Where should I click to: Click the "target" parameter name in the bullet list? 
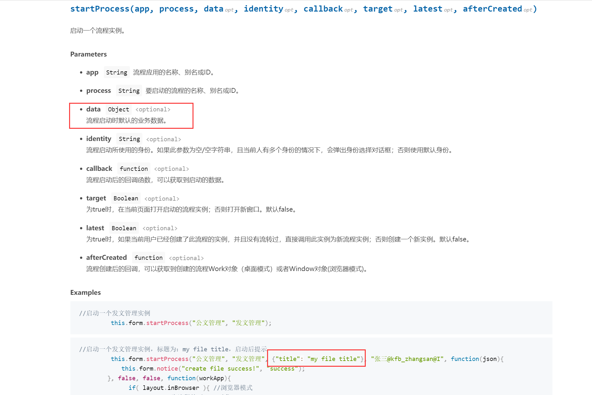click(96, 198)
